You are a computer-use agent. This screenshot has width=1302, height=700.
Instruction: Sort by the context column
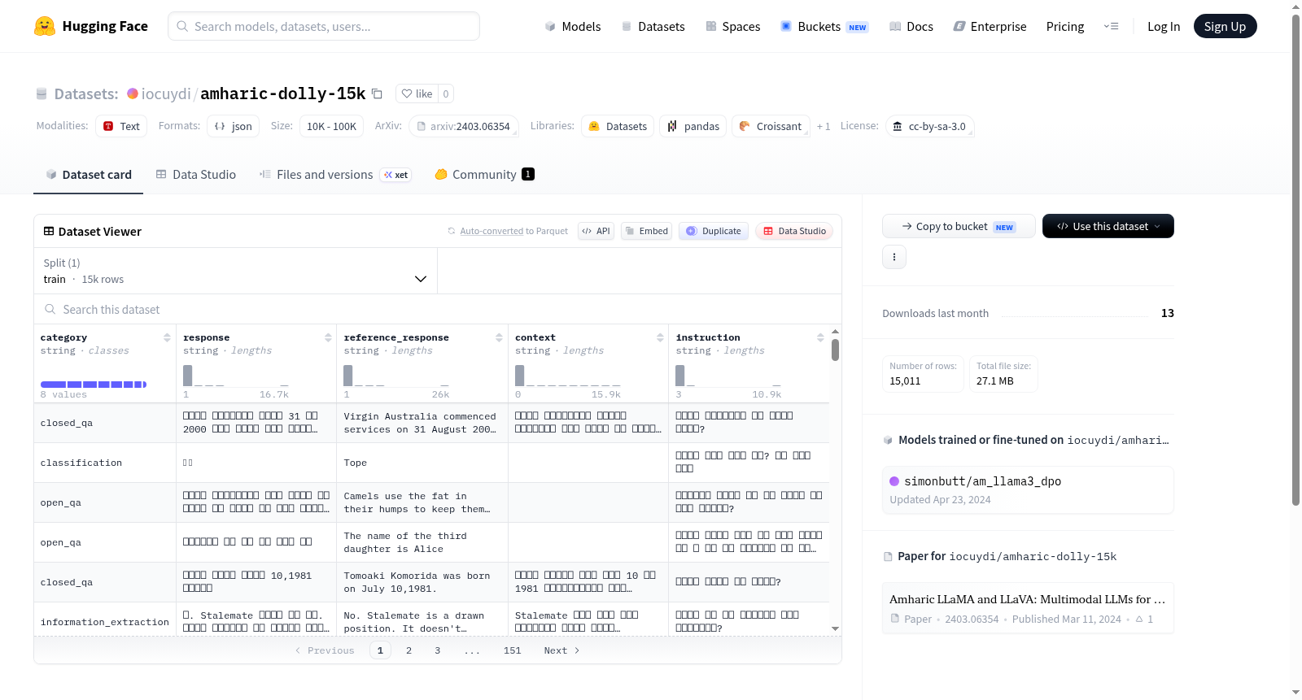pyautogui.click(x=660, y=337)
